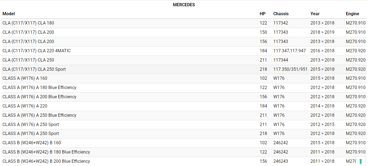Viewport: 368px width, 166px height.
Task: Click B 180 Blue Efficiency model name
Action: tap(46, 152)
